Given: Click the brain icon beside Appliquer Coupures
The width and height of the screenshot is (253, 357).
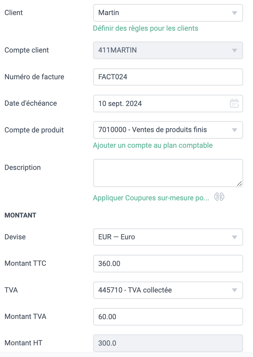Looking at the screenshot, I should tap(219, 197).
